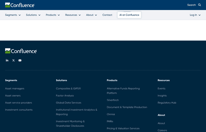Screen dimensions: 206x132
Task: Open the About menu in the navbar
Action: tap(90, 15)
